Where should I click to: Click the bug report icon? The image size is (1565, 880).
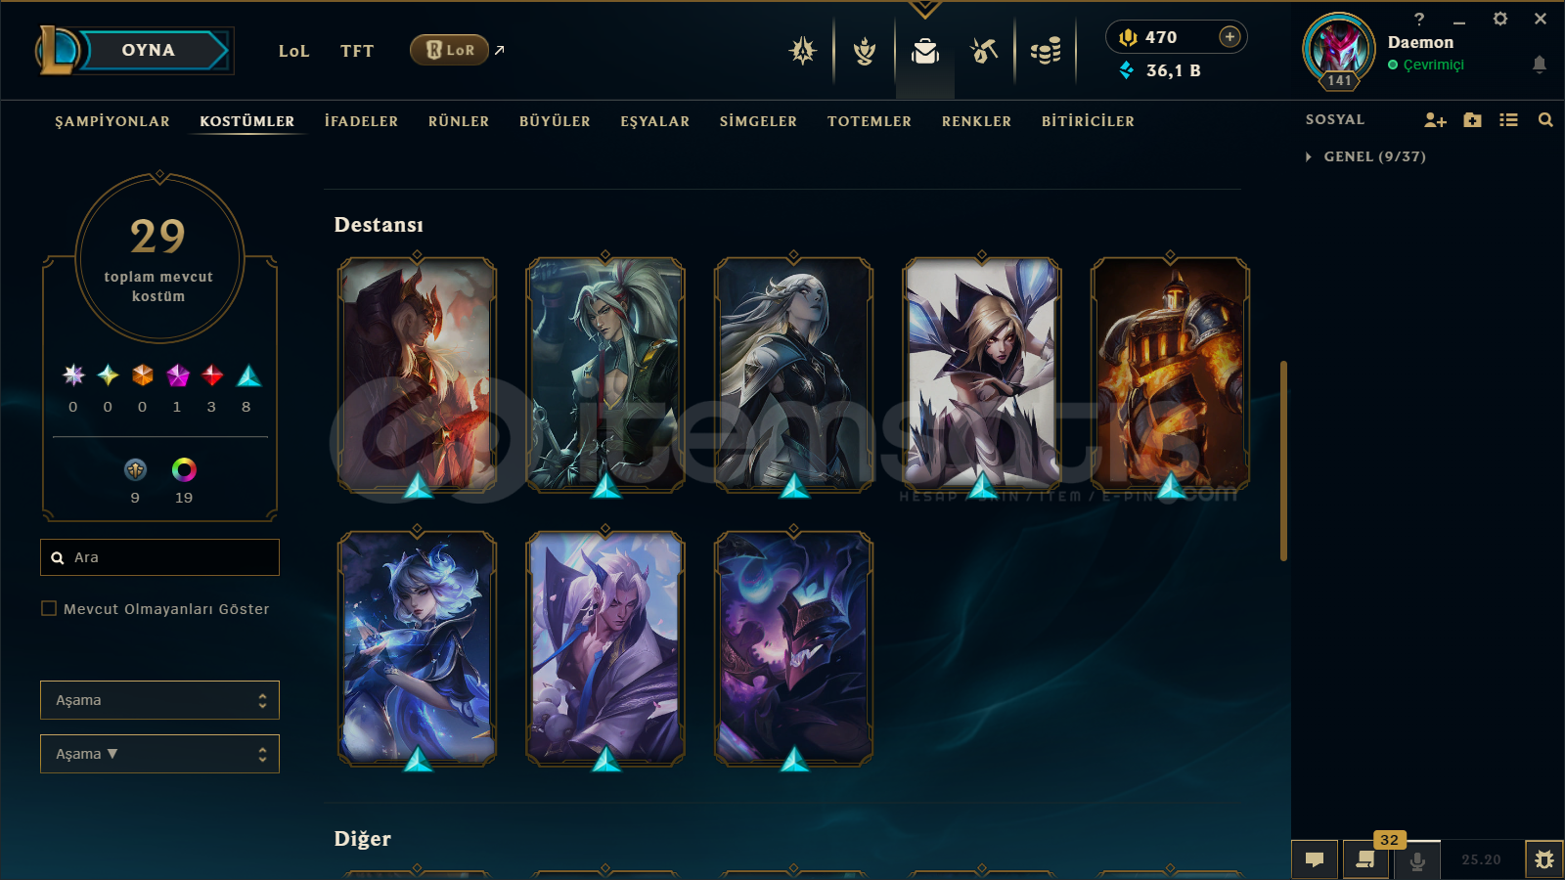[1543, 859]
